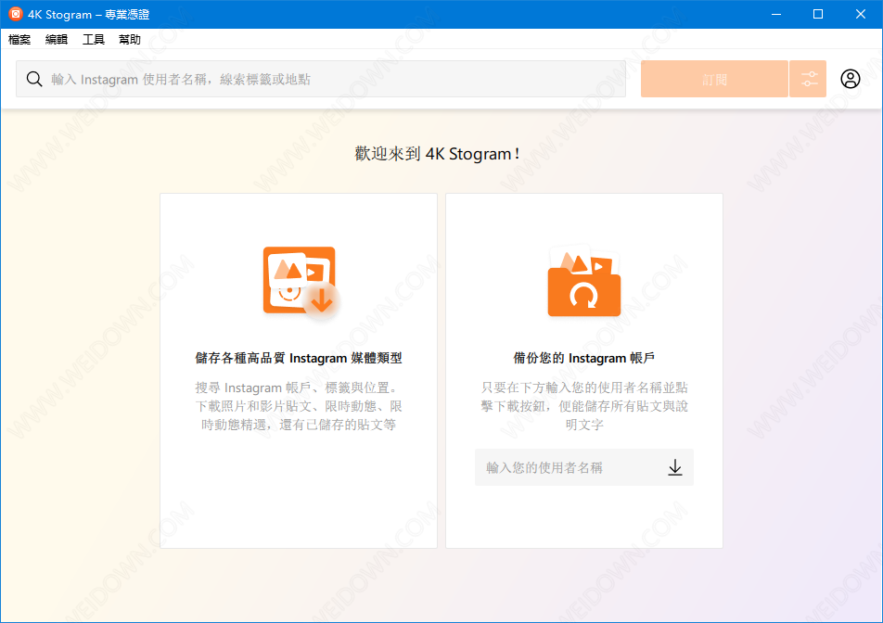This screenshot has width=883, height=623.
Task: Click the backup folder refresh icon
Action: point(584,280)
